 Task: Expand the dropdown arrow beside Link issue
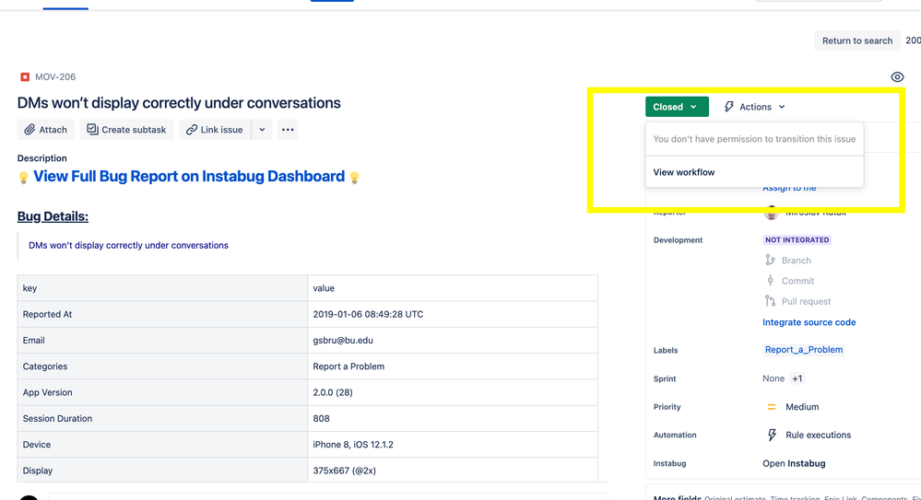click(x=262, y=130)
